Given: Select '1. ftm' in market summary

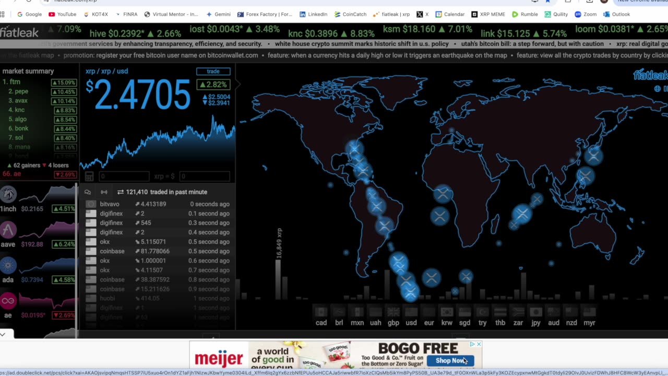Looking at the screenshot, I should coord(39,82).
